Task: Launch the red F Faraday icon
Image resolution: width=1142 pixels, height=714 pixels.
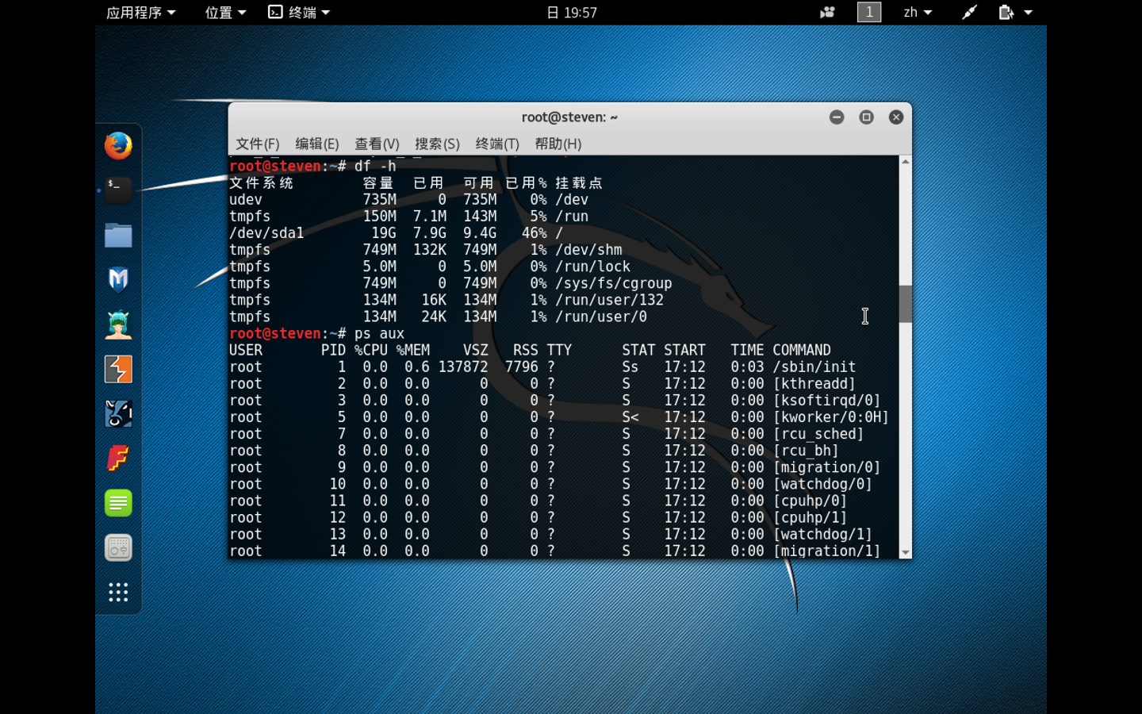Action: click(x=118, y=459)
